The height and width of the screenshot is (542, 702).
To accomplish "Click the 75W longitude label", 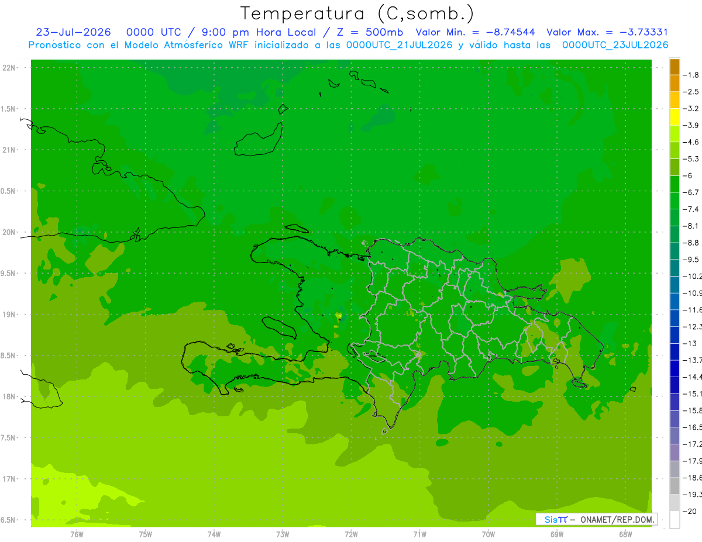I will coord(145,534).
